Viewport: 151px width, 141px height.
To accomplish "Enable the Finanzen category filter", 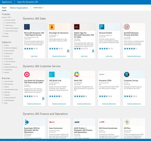I will [x=3, y=56].
